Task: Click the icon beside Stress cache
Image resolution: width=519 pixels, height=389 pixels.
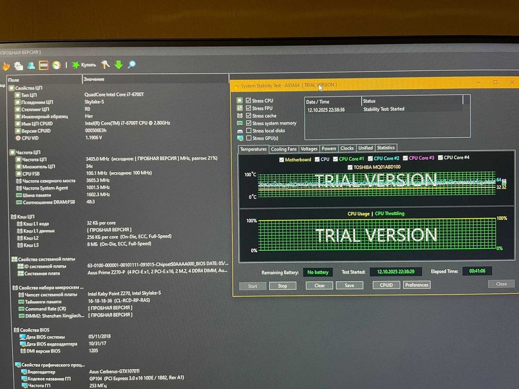Action: [x=240, y=116]
